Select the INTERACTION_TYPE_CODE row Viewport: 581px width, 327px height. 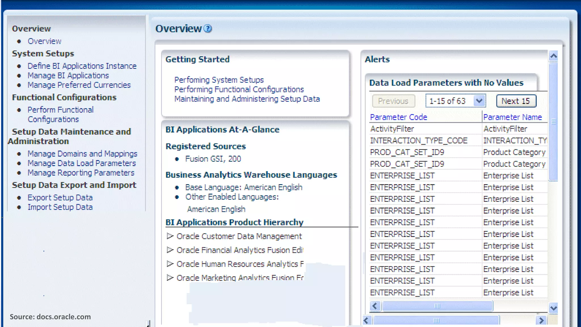pos(458,141)
